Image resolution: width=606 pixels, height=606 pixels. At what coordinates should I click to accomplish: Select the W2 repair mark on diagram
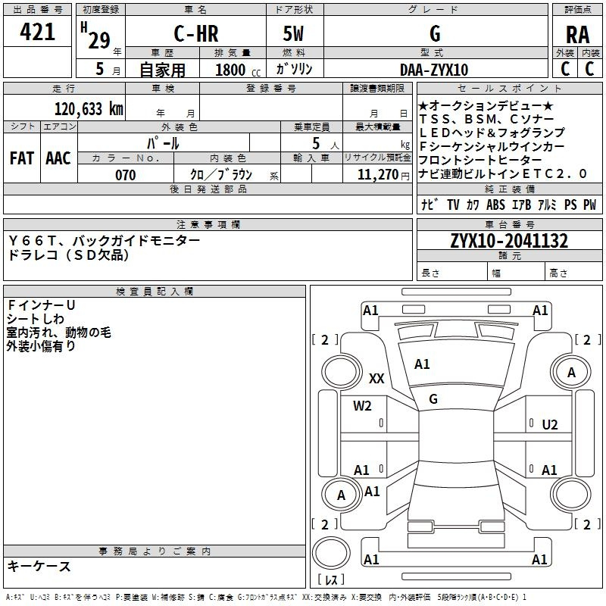362,406
